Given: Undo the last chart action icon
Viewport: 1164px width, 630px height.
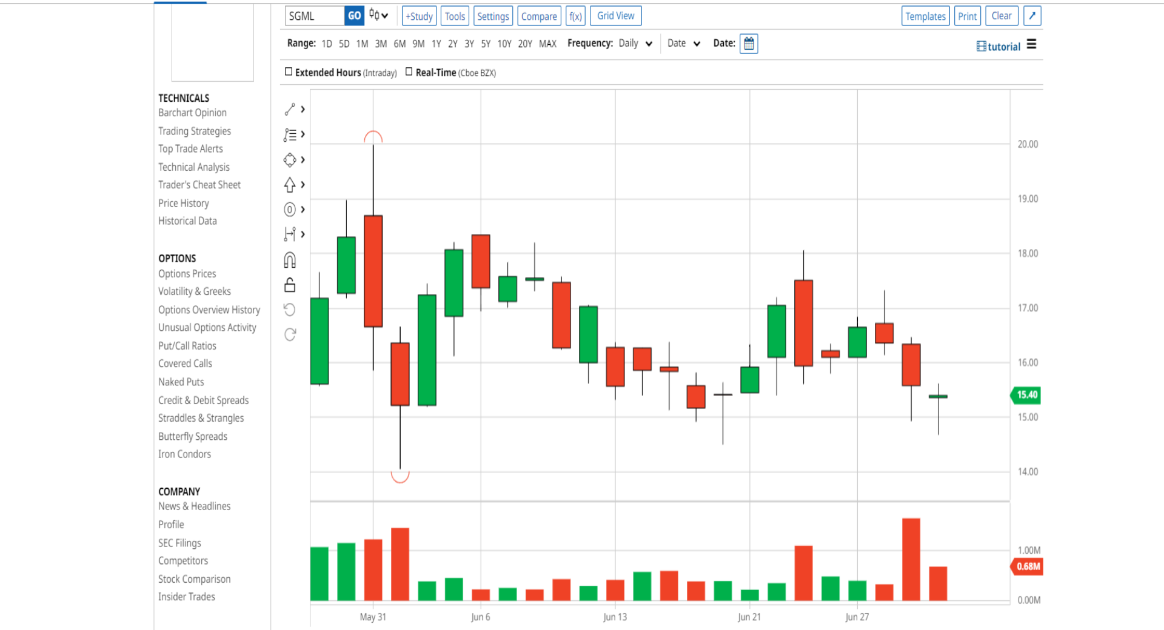Looking at the screenshot, I should pos(290,310).
